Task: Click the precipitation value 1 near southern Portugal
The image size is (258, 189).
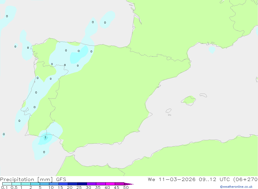Action: pos(45,138)
